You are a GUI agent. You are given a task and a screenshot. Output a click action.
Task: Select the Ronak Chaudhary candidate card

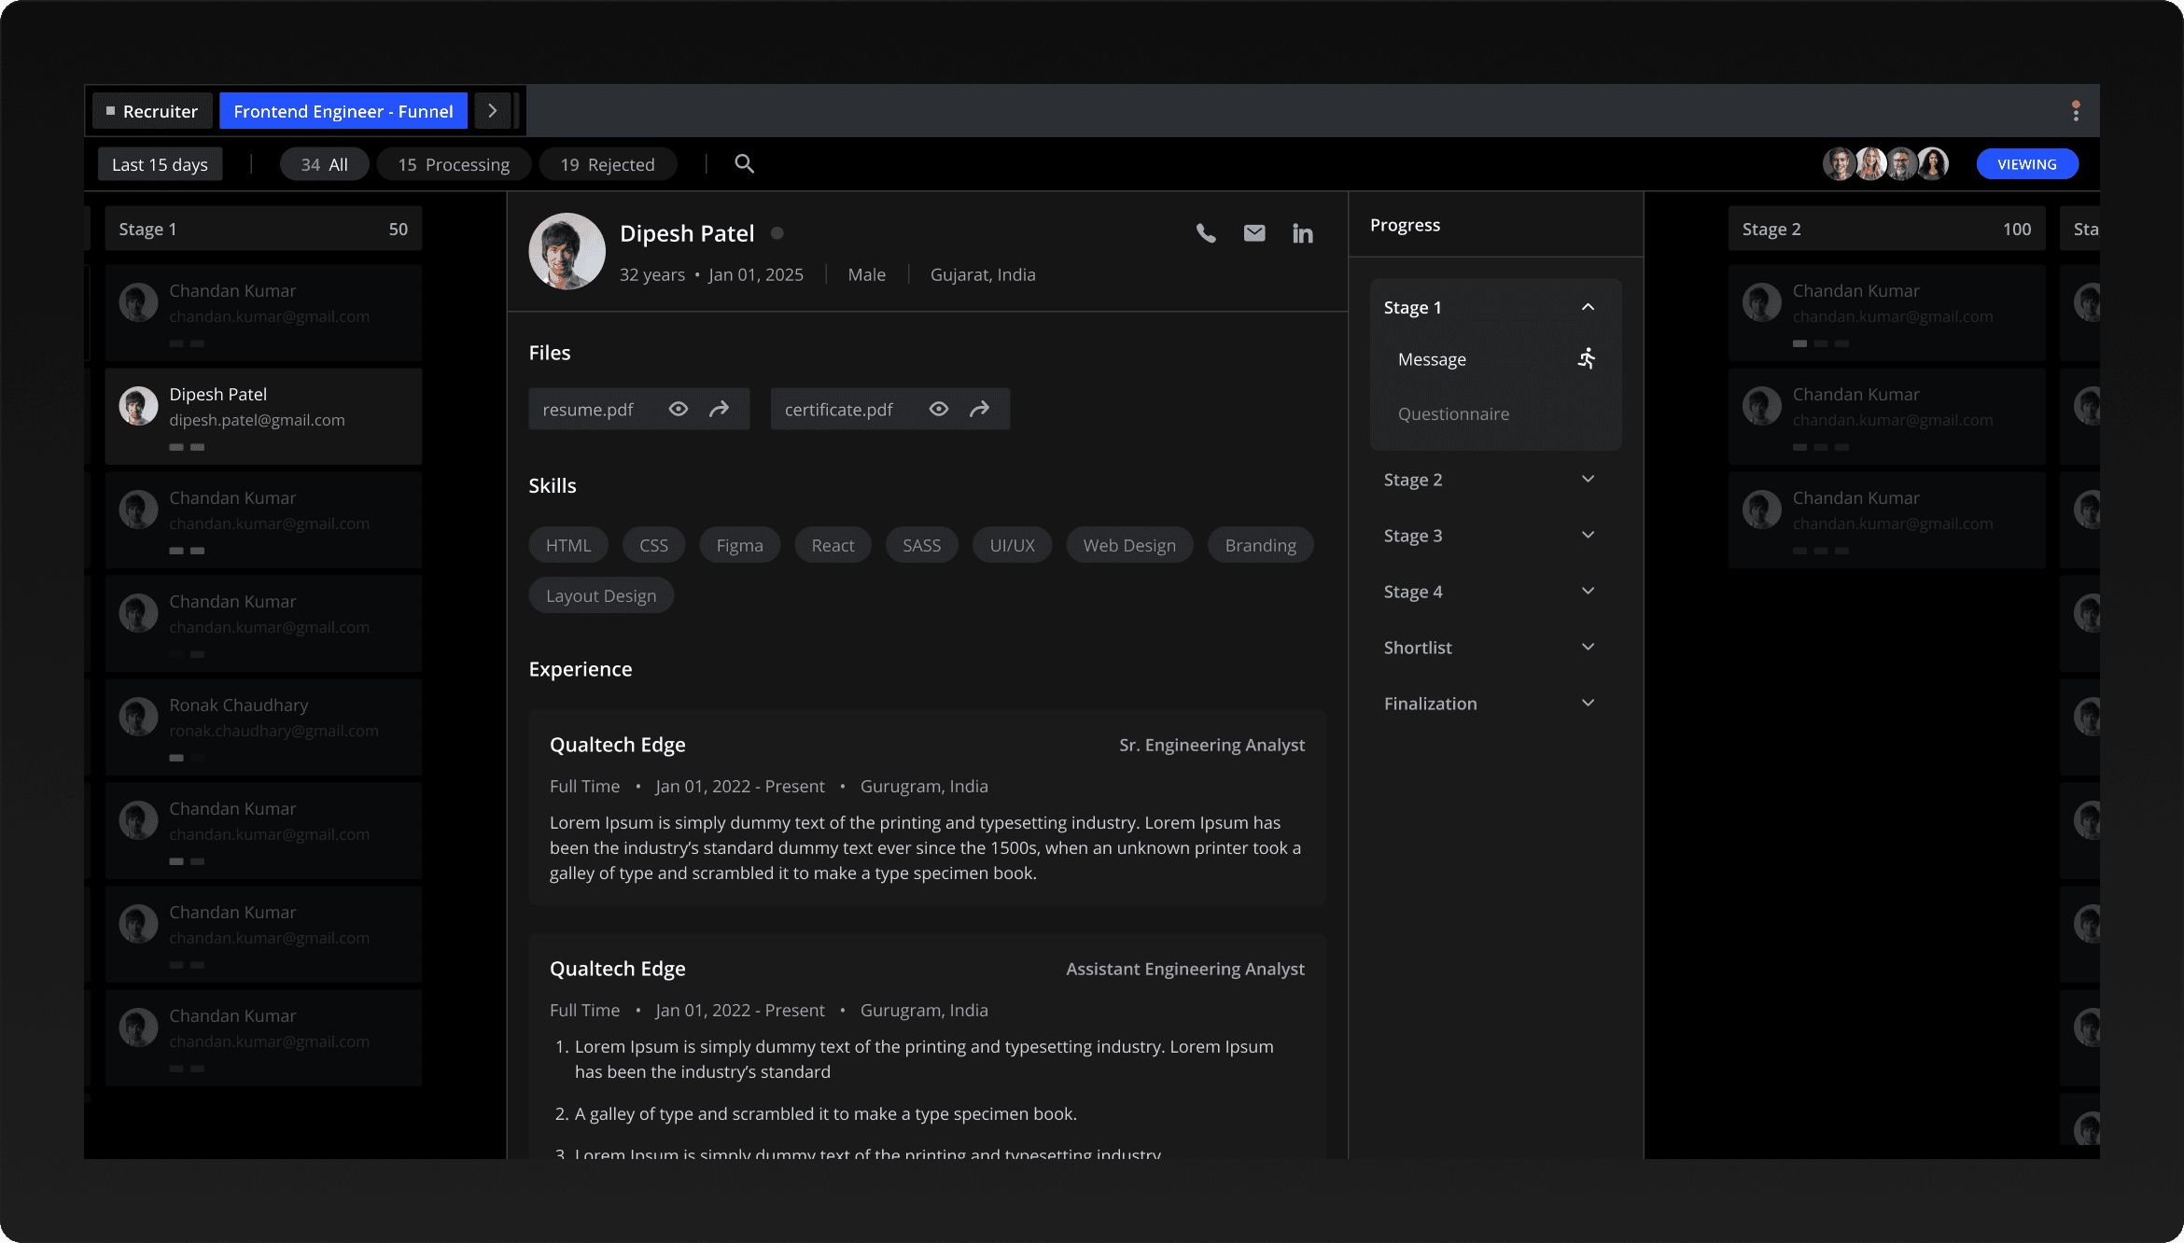click(x=263, y=727)
